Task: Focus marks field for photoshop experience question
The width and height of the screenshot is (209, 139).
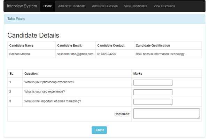Action: click(x=153, y=82)
